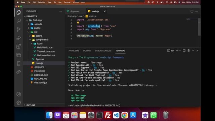Open WhatsApp from the Dock
Image resolution: width=215 pixels, height=121 pixels.
tap(154, 115)
